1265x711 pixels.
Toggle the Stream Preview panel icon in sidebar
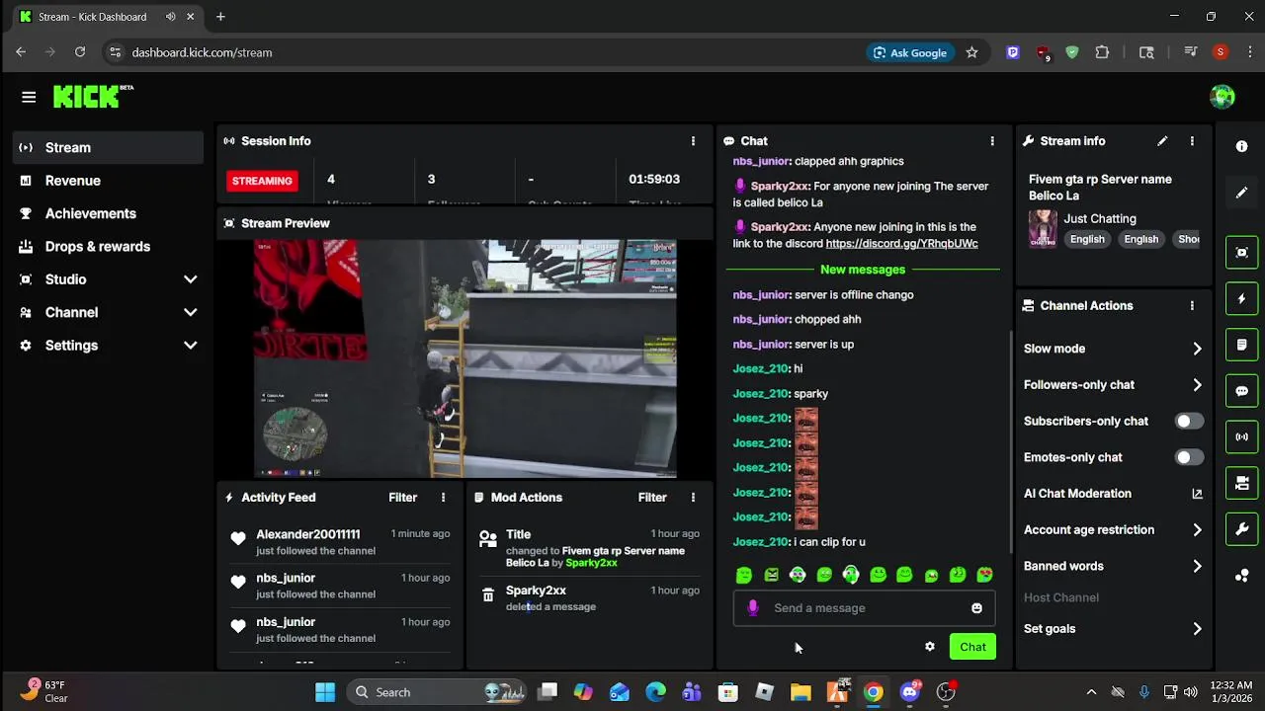1242,252
